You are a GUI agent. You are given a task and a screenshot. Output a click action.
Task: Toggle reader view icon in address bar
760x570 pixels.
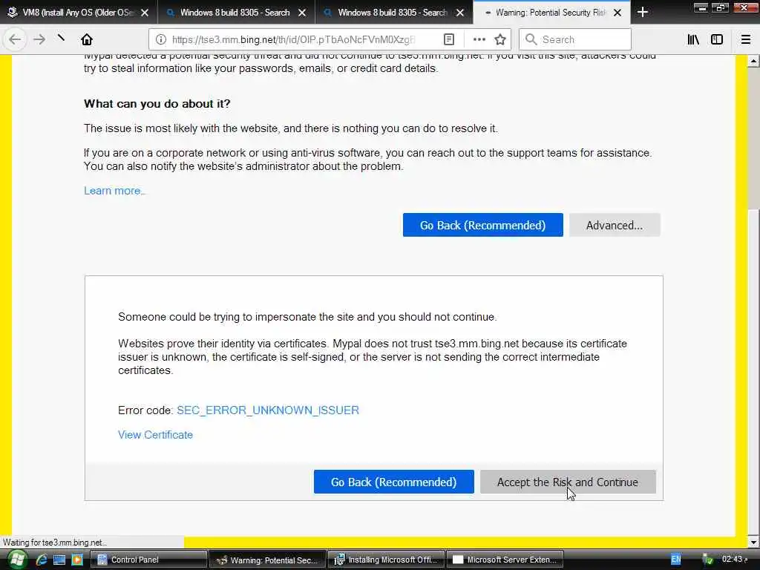449,39
